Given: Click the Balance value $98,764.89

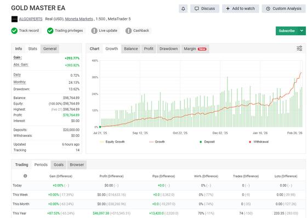Looking at the screenshot, I should pos(71,98).
